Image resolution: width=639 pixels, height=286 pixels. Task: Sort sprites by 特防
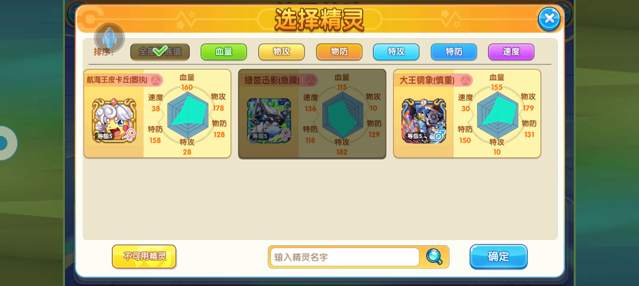(454, 52)
